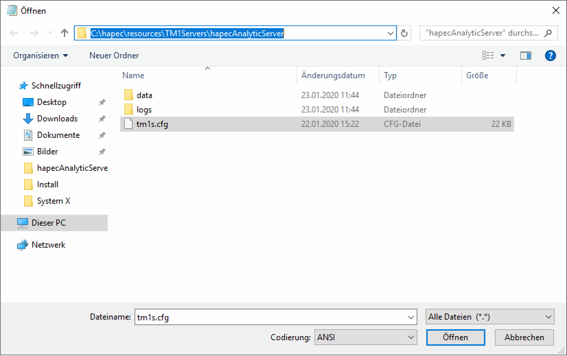Click the change view layout icon

(488, 56)
